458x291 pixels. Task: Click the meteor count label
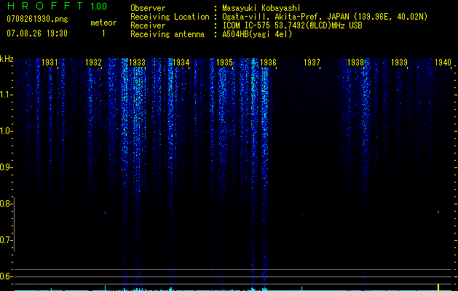click(103, 23)
